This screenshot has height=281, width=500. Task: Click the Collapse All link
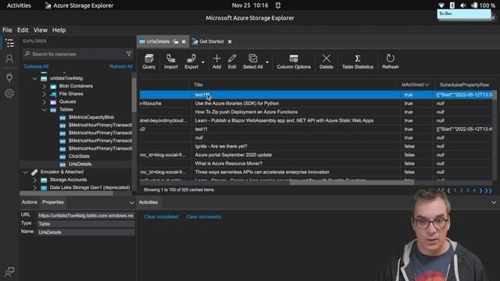tap(36, 66)
